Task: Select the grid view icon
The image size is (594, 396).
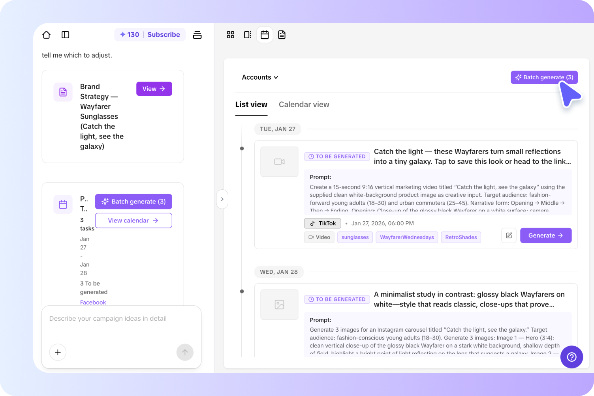Action: pos(231,35)
